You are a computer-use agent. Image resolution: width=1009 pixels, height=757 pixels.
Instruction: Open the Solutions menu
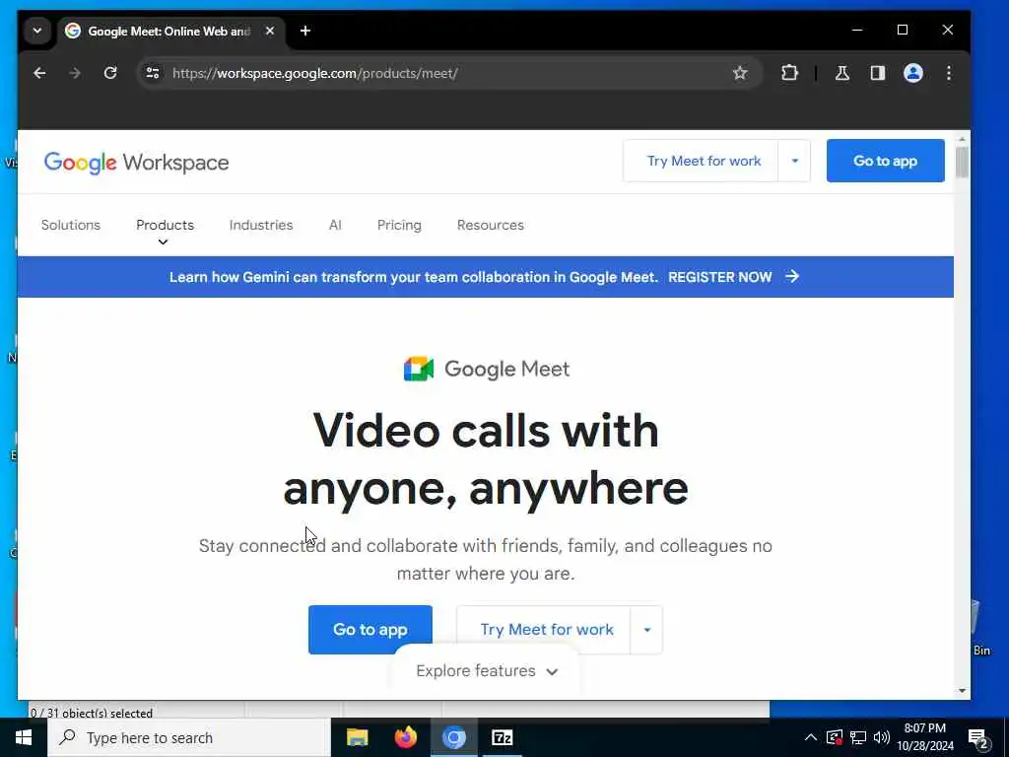coord(71,225)
